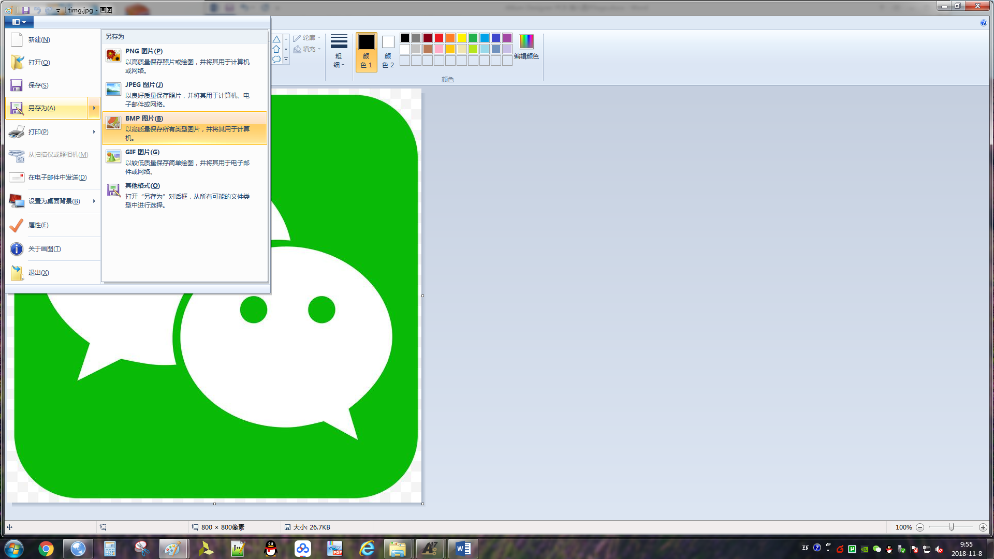Click the blue file menu dropdown button
The image size is (994, 559).
pyautogui.click(x=19, y=22)
